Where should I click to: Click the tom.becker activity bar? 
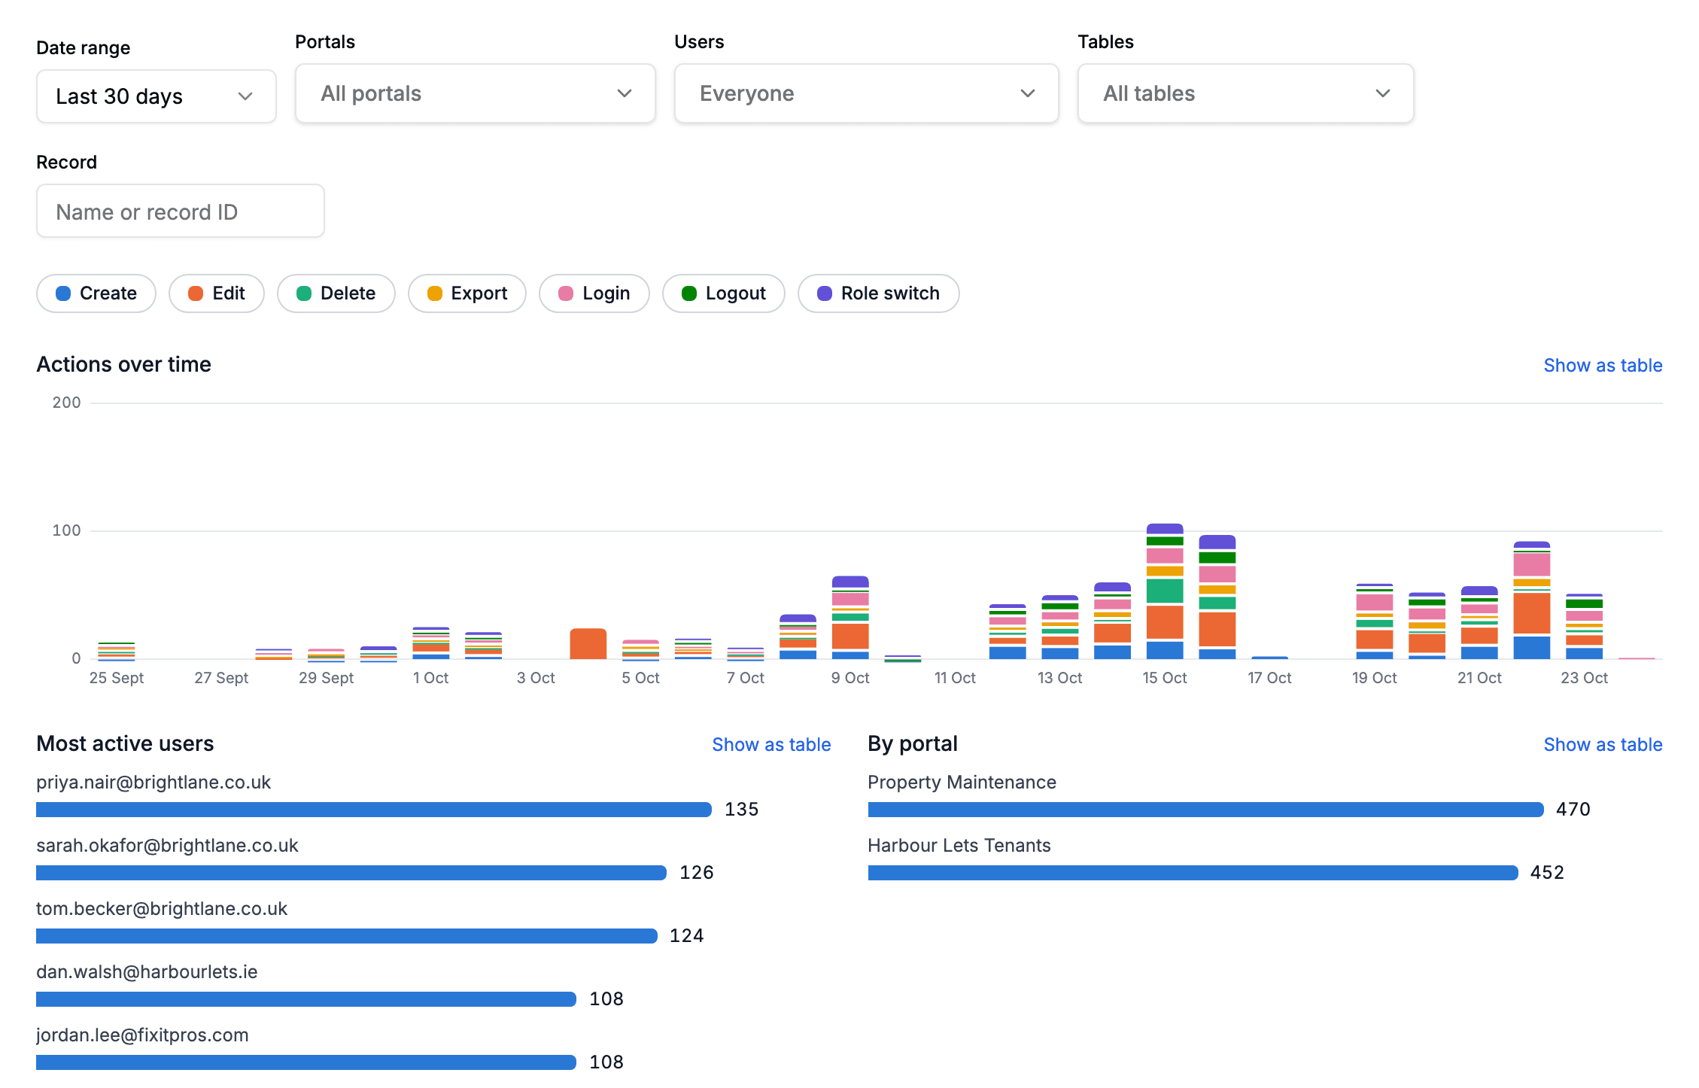[x=347, y=936]
